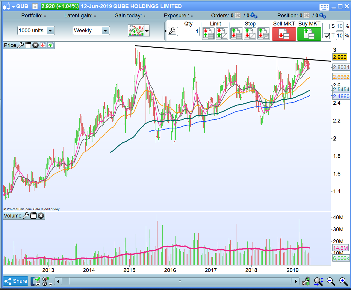The height and width of the screenshot is (290, 351).
Task: Click the horizontal timeline scrollbar thumb
Action: [x=180, y=281]
